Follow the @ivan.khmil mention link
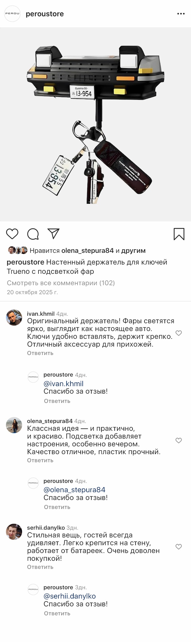 point(64,384)
